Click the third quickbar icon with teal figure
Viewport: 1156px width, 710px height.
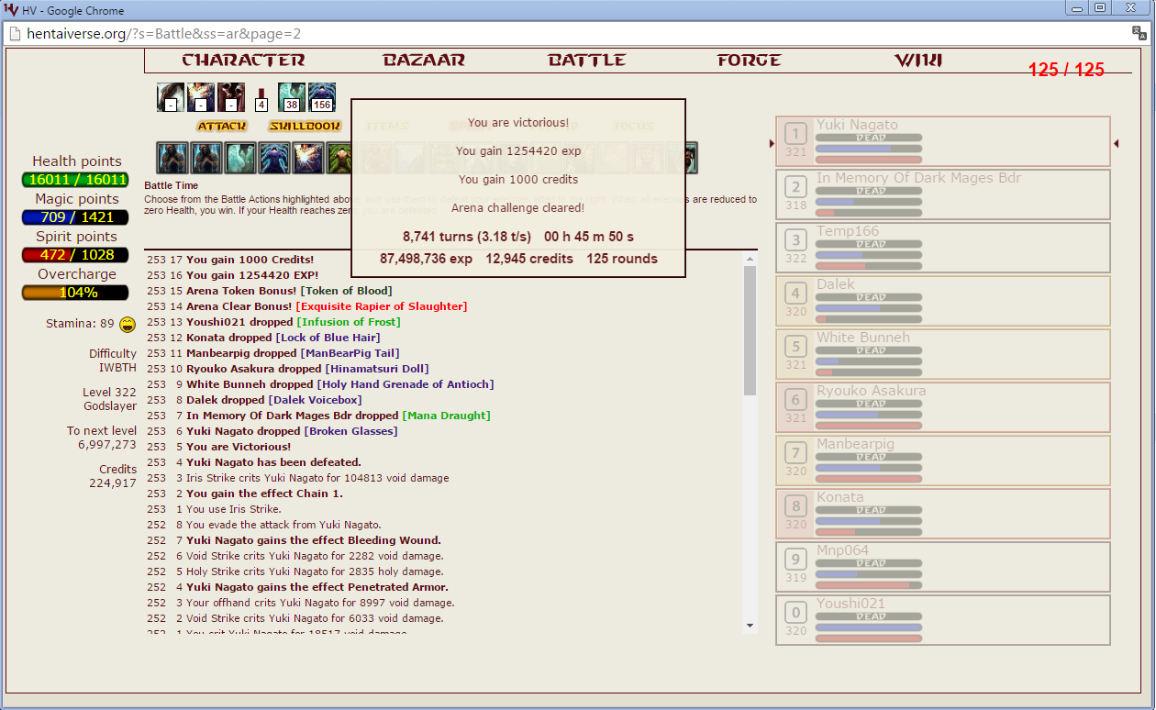tap(240, 158)
